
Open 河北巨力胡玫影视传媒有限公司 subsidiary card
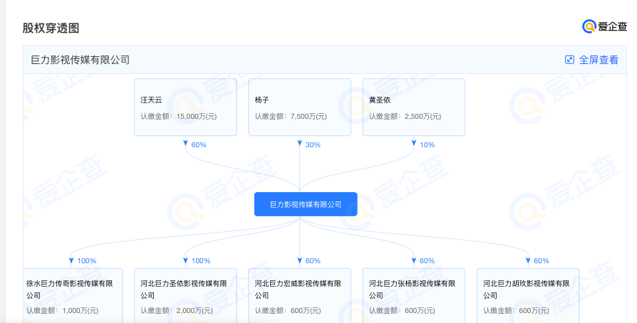(x=528, y=295)
